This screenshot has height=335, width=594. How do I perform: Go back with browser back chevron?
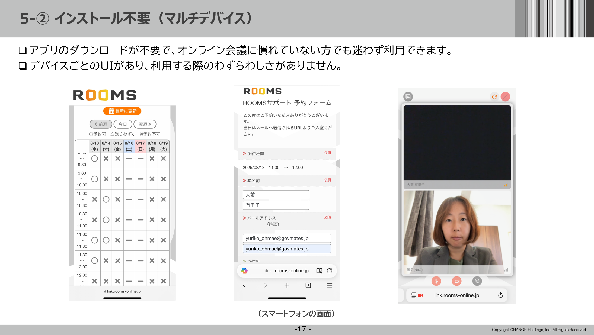244,285
